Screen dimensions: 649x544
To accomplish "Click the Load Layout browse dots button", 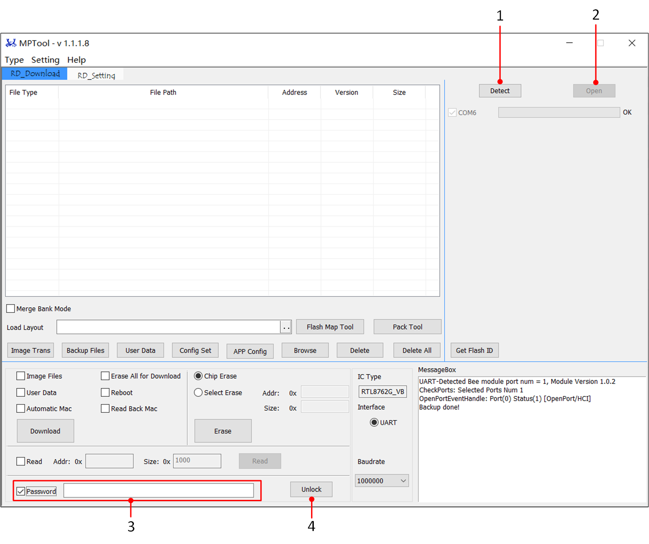I will tap(286, 327).
